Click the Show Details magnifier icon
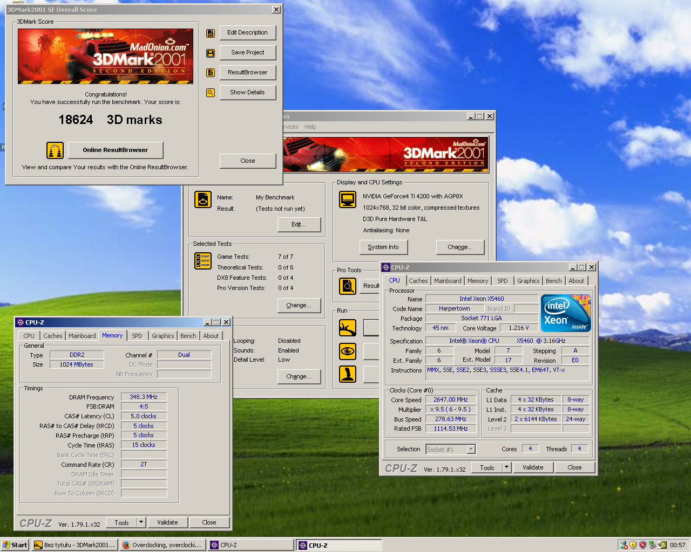Screen dimensions: 691x552 point(211,93)
